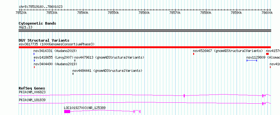Click the LOC101927003 NR_125389 gene label
Image resolution: width=280 pixels, height=115 pixels.
85,108
